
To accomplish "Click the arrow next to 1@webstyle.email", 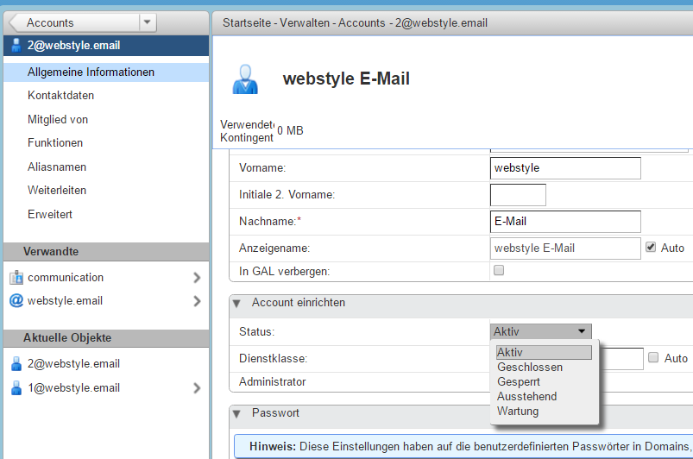I will (x=197, y=388).
